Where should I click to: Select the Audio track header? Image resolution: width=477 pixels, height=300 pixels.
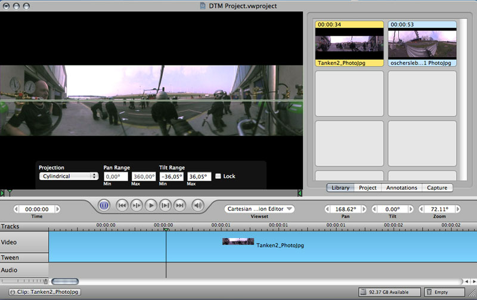[x=24, y=270]
